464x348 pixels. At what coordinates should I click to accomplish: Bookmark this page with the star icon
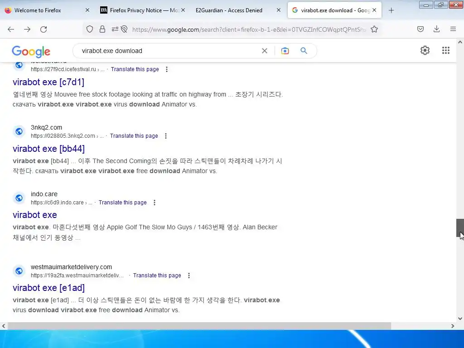pos(374,29)
